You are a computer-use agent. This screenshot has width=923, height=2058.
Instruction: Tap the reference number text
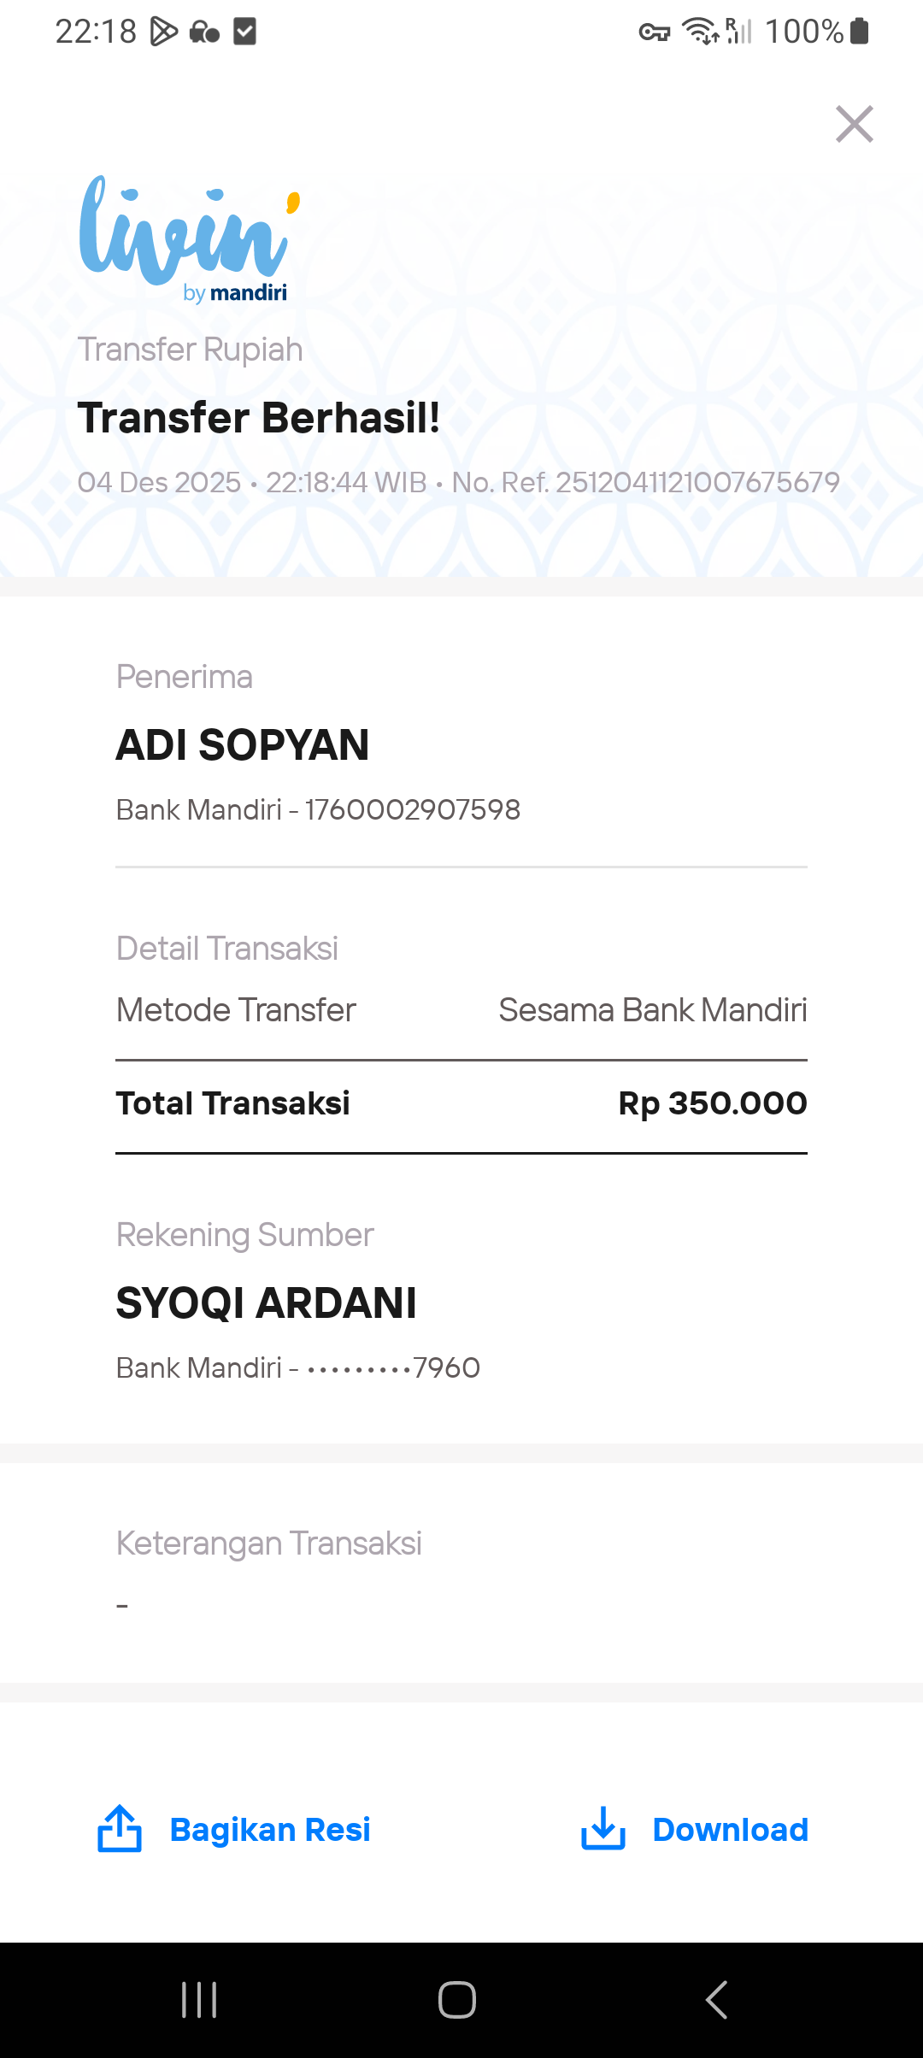click(646, 483)
